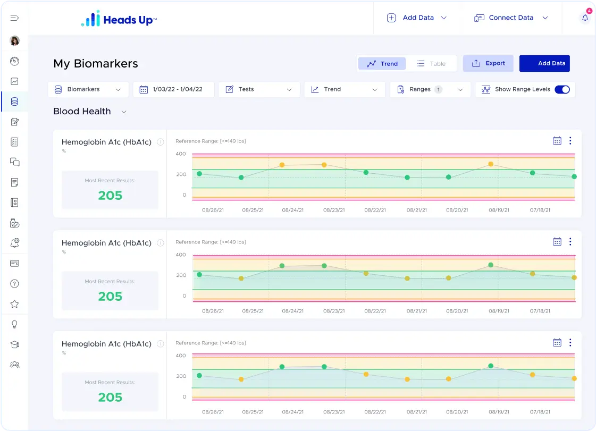Open the user profile avatar
The width and height of the screenshot is (596, 431).
point(15,41)
